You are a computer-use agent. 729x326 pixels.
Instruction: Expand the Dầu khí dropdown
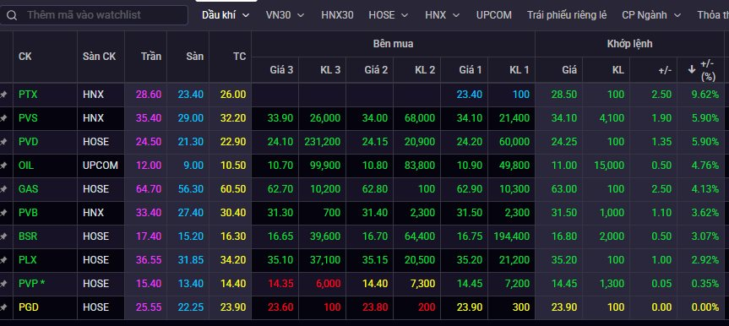click(x=226, y=15)
